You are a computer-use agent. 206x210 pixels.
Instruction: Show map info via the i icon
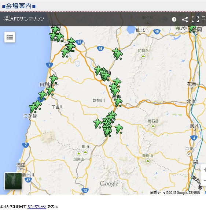174,19
